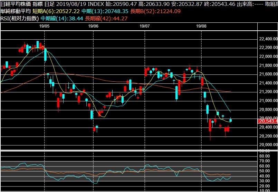This screenshot has width=278, height=192.
Task: Click the 22,400.00 price axis label
Action: pos(268,39)
